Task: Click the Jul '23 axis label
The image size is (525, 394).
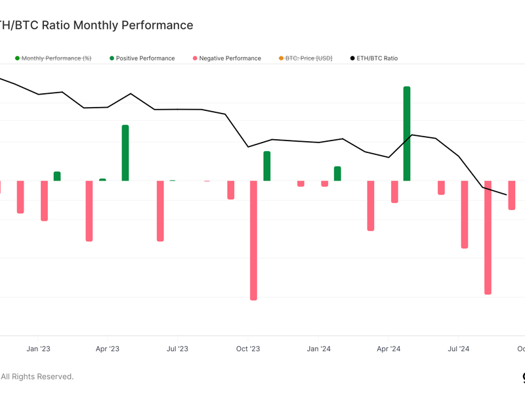Action: 177,349
